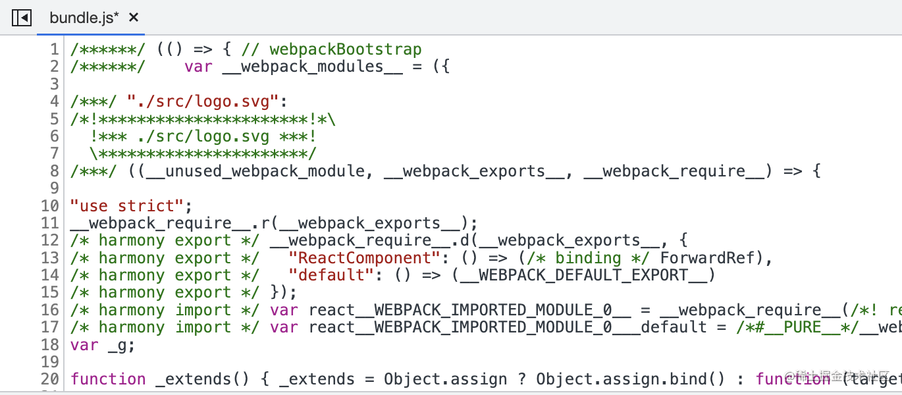Click line number 20 in gutter
Viewport: 902px width, 395px height.
(50, 379)
